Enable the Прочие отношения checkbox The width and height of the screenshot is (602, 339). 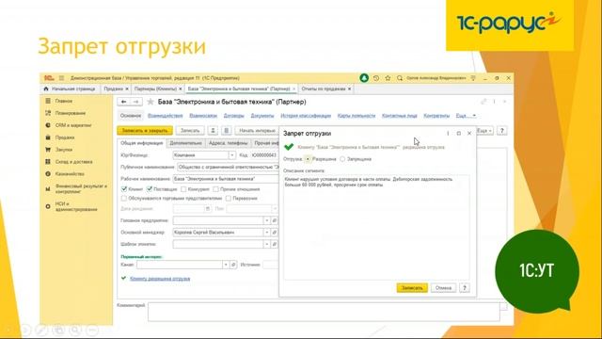click(x=215, y=189)
